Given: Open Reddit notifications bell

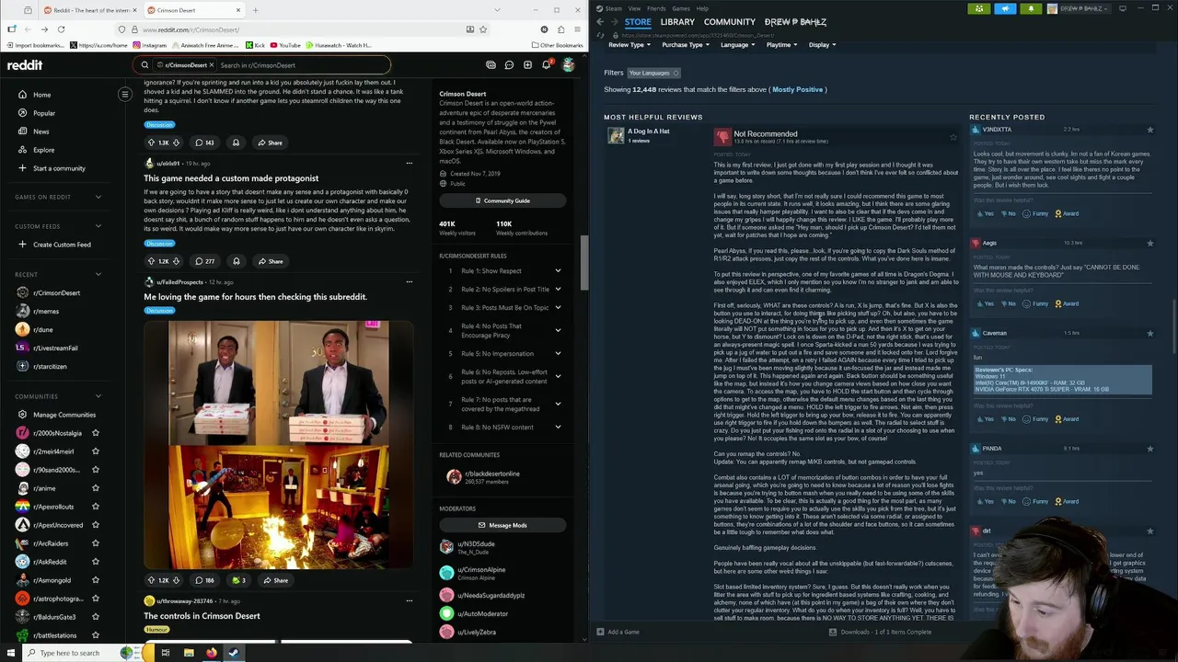Looking at the screenshot, I should coord(546,65).
